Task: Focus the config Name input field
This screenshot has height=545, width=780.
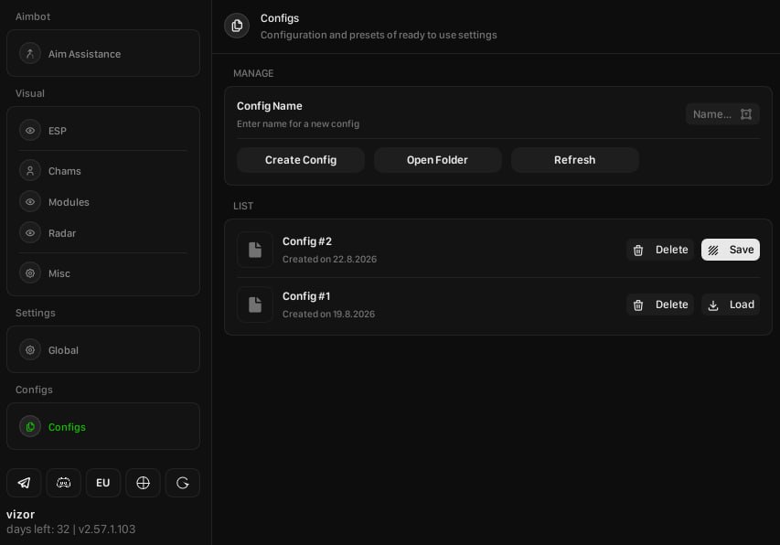Action: pyautogui.click(x=722, y=114)
